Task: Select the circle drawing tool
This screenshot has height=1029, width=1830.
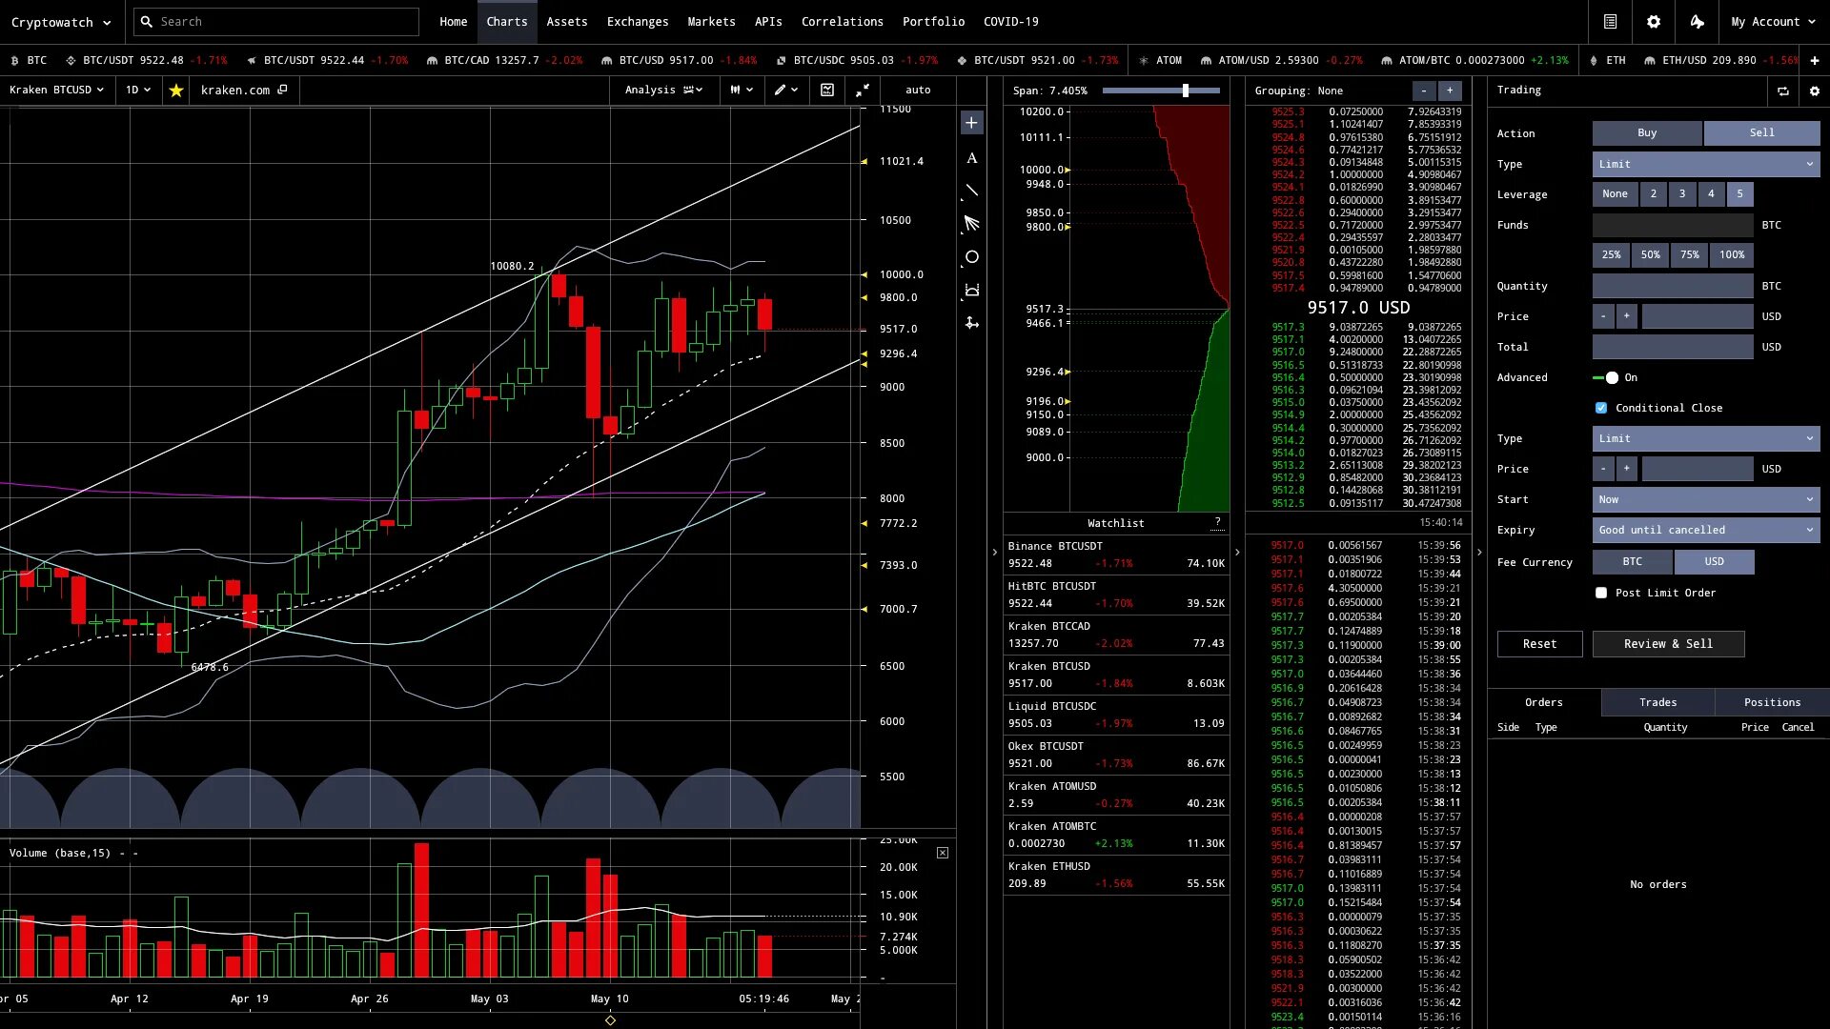Action: click(x=971, y=257)
